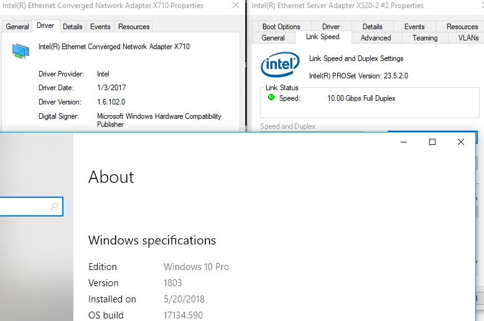Select Driver tab in X710 Properties
Image resolution: width=484 pixels, height=321 pixels.
[x=45, y=26]
